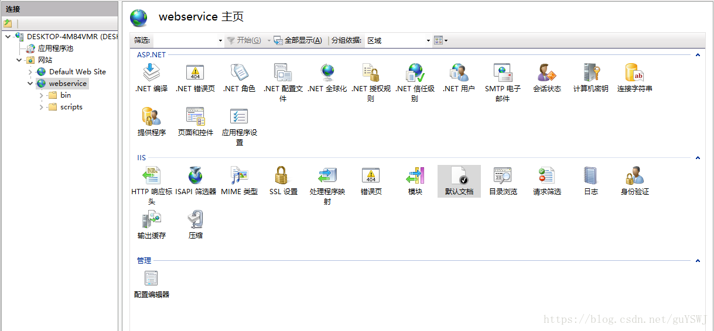Open the 日志 feature
Screen dimensions: 714x331
590,181
